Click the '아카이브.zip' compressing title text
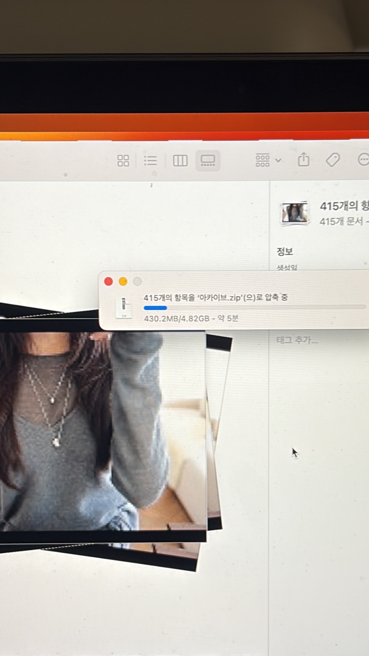The height and width of the screenshot is (656, 369). point(216,298)
